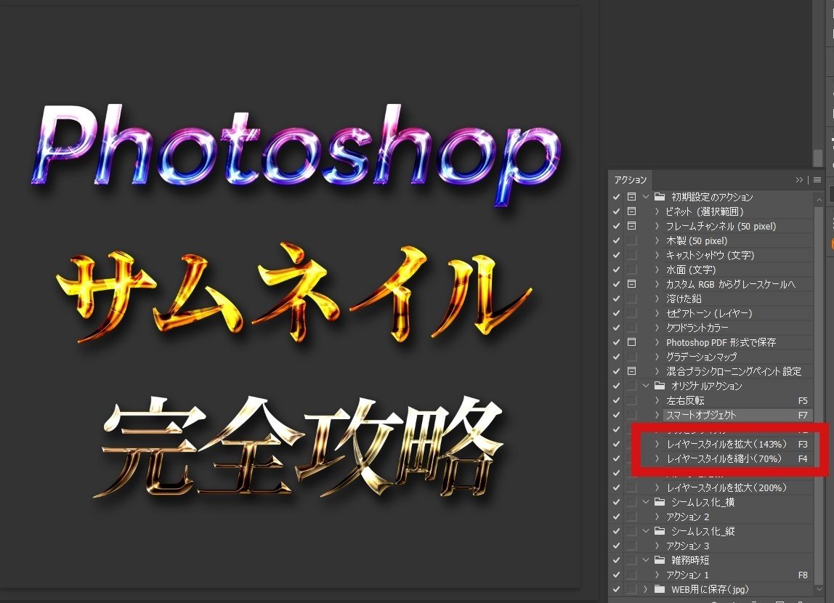The height and width of the screenshot is (603, 834).
Task: Toggle checkmark for 溶けた鉛 action
Action: click(x=617, y=299)
